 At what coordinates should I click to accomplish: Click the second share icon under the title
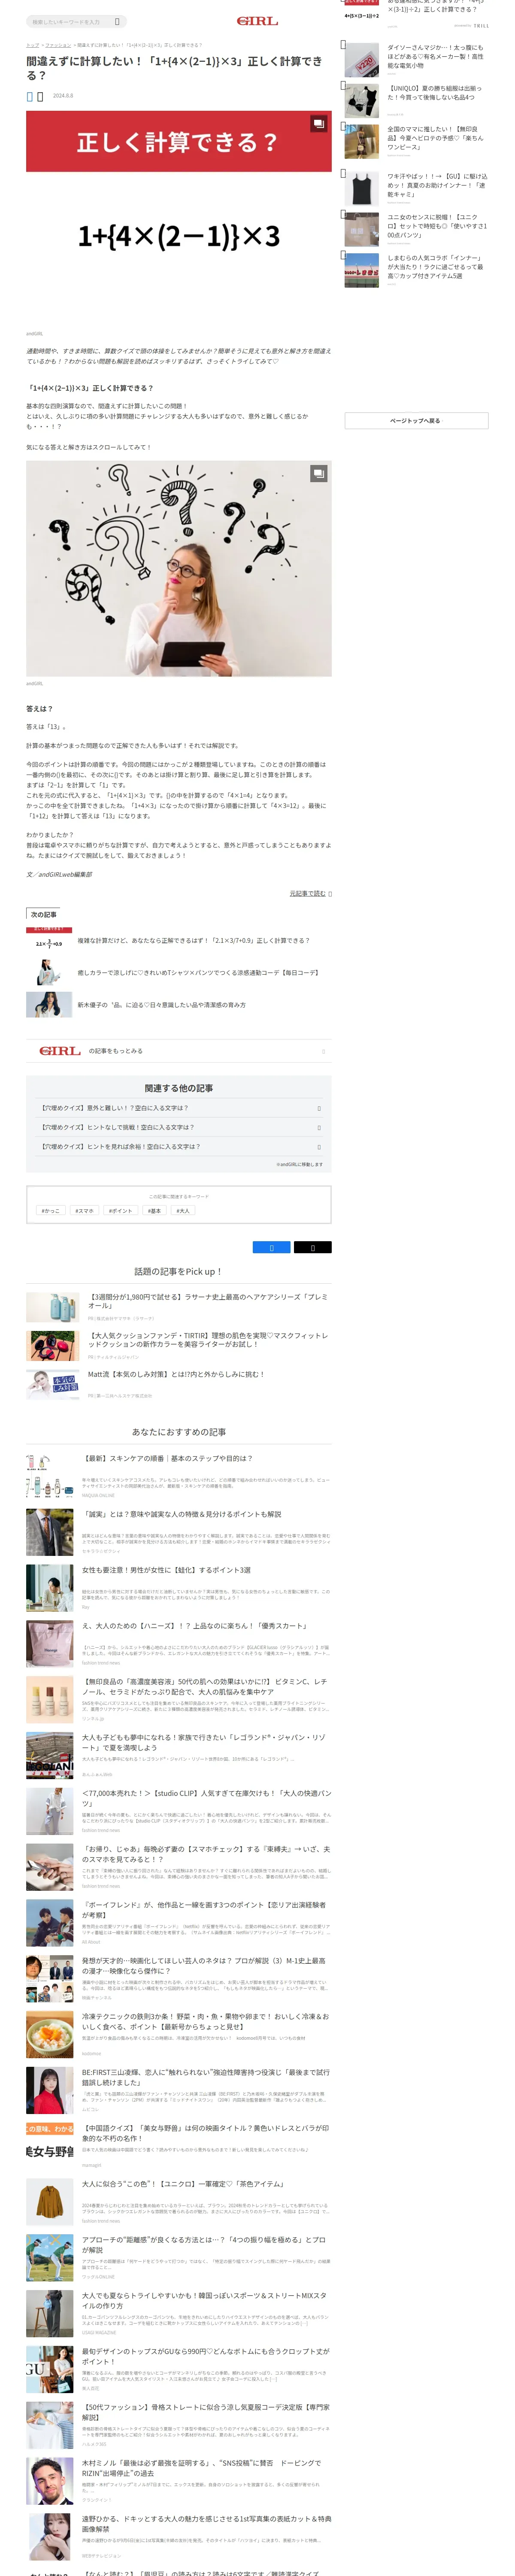[40, 96]
